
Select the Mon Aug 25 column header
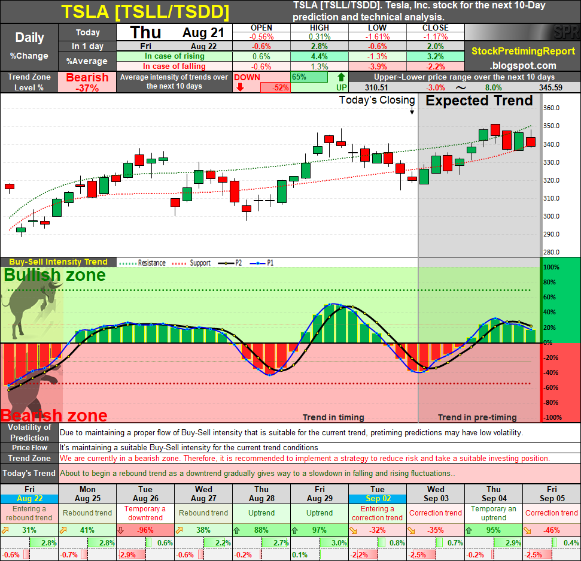point(87,494)
